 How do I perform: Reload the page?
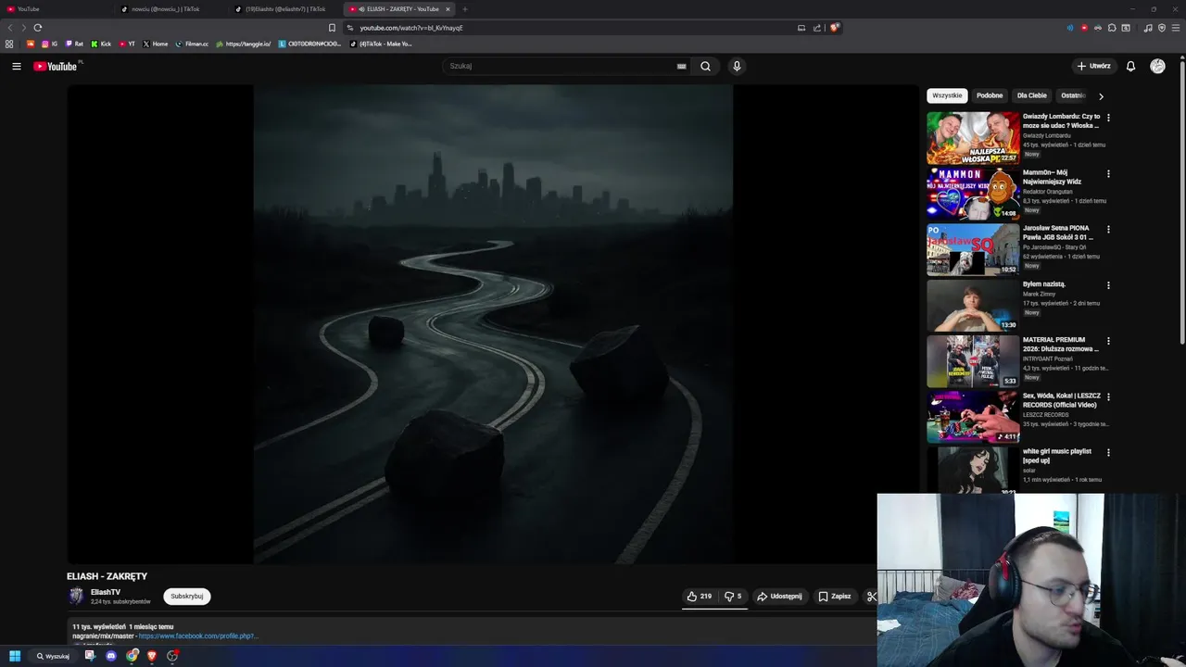tap(38, 28)
